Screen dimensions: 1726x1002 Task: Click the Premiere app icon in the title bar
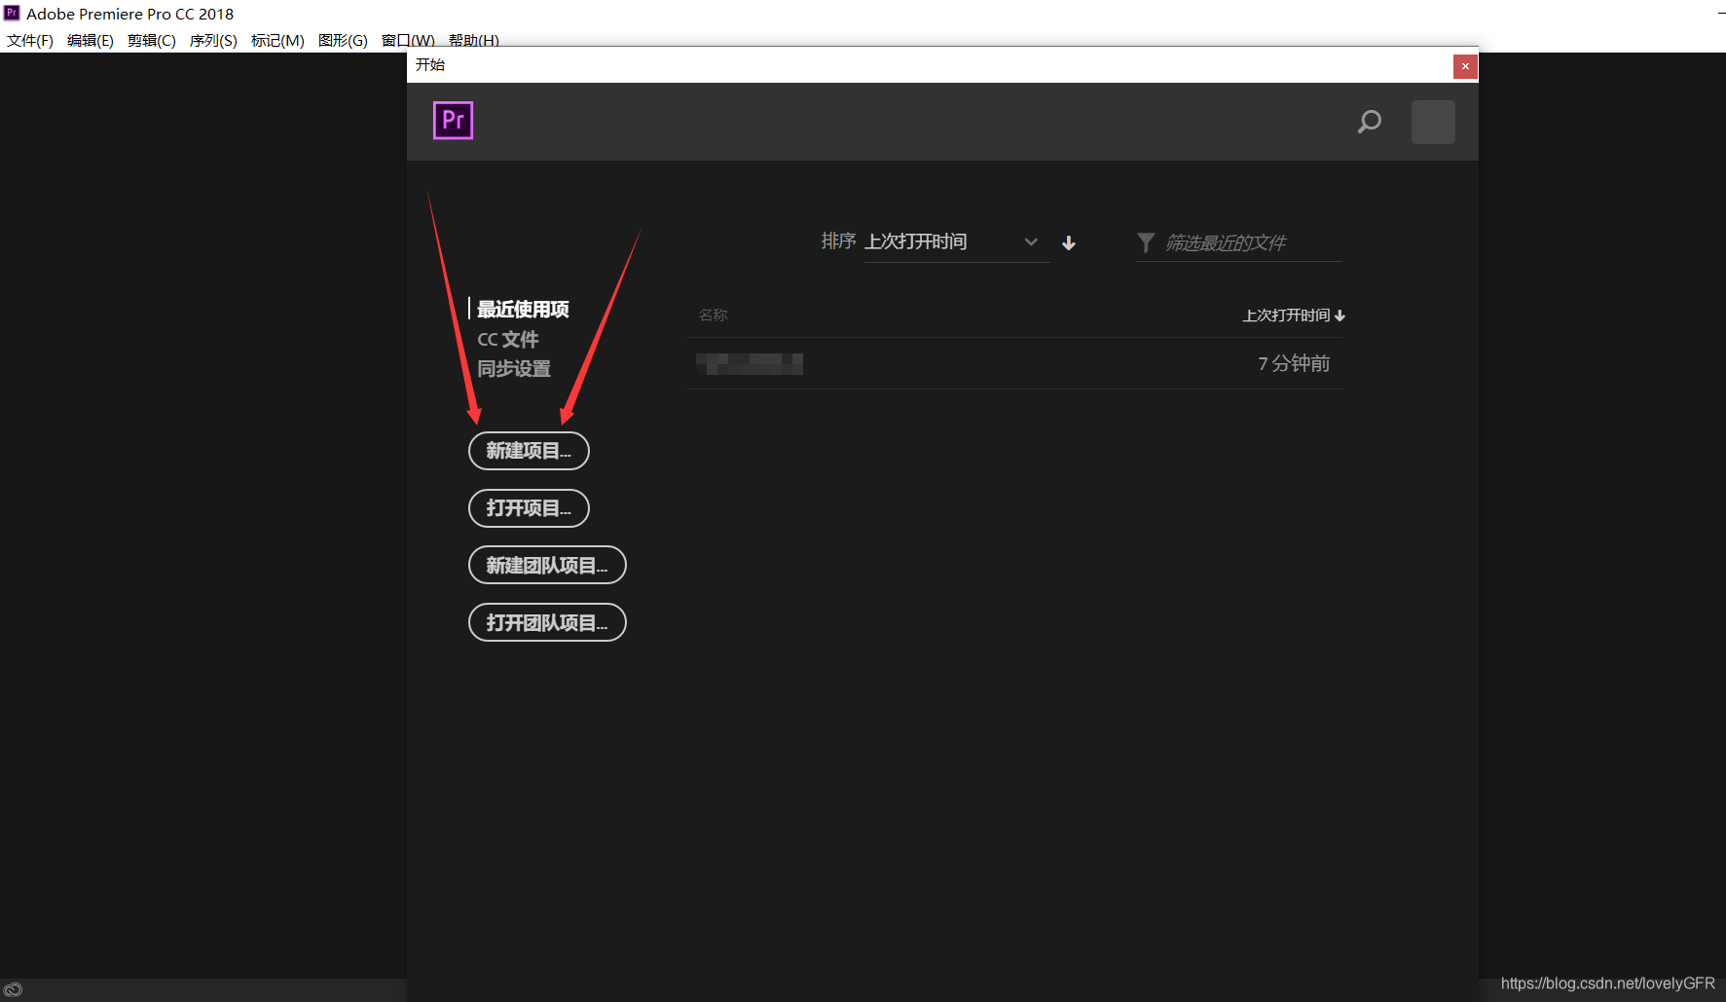12,13
